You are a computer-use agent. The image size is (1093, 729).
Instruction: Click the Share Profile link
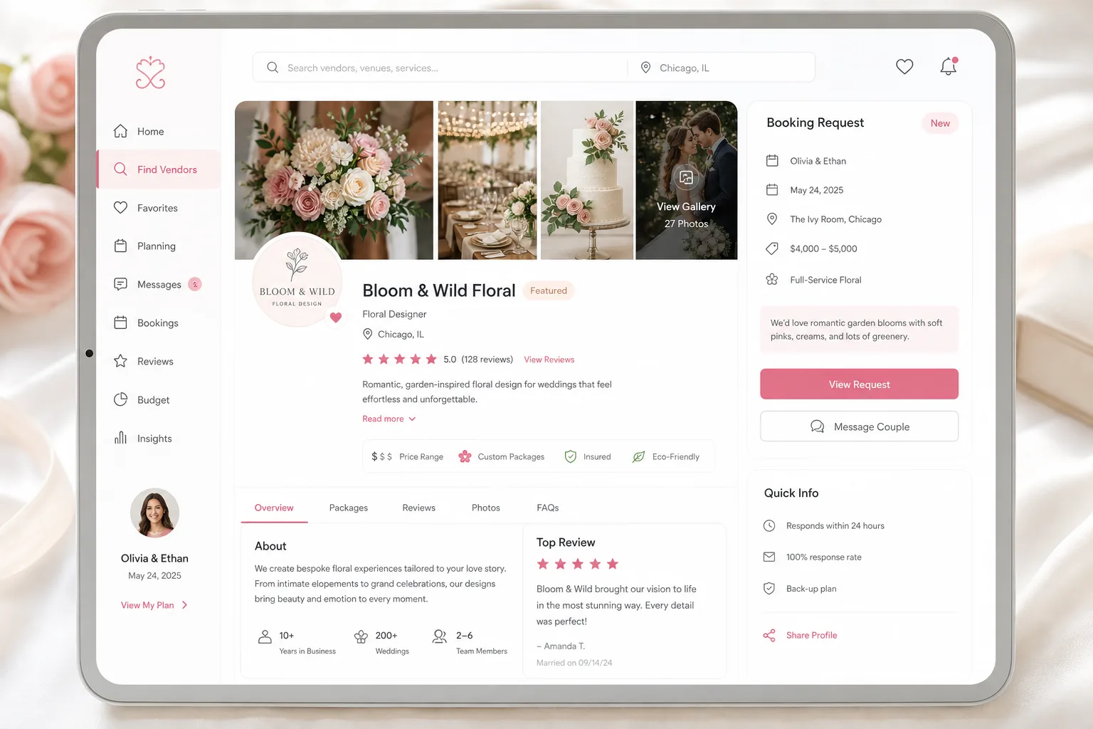(811, 635)
